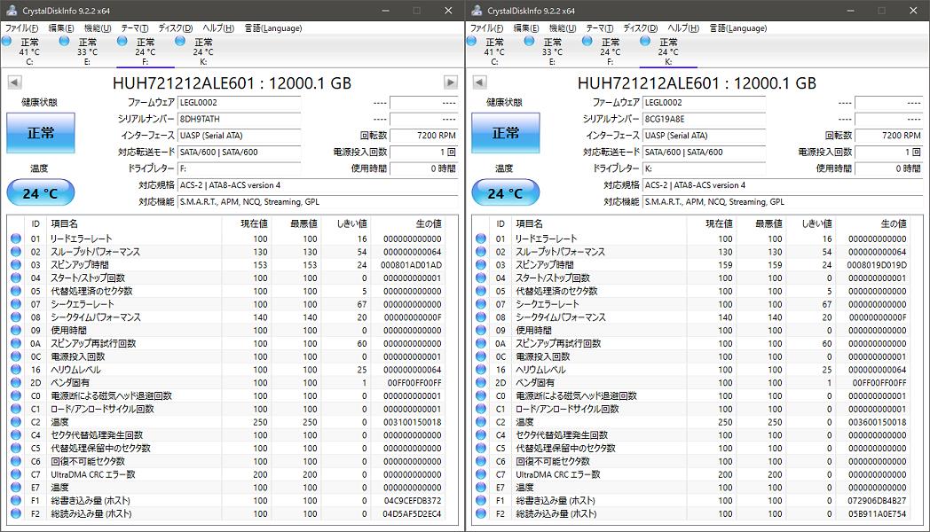The height and width of the screenshot is (532, 930).
Task: Click ID 09 使用時間 status orb, F: drive window
Action: click(16, 330)
